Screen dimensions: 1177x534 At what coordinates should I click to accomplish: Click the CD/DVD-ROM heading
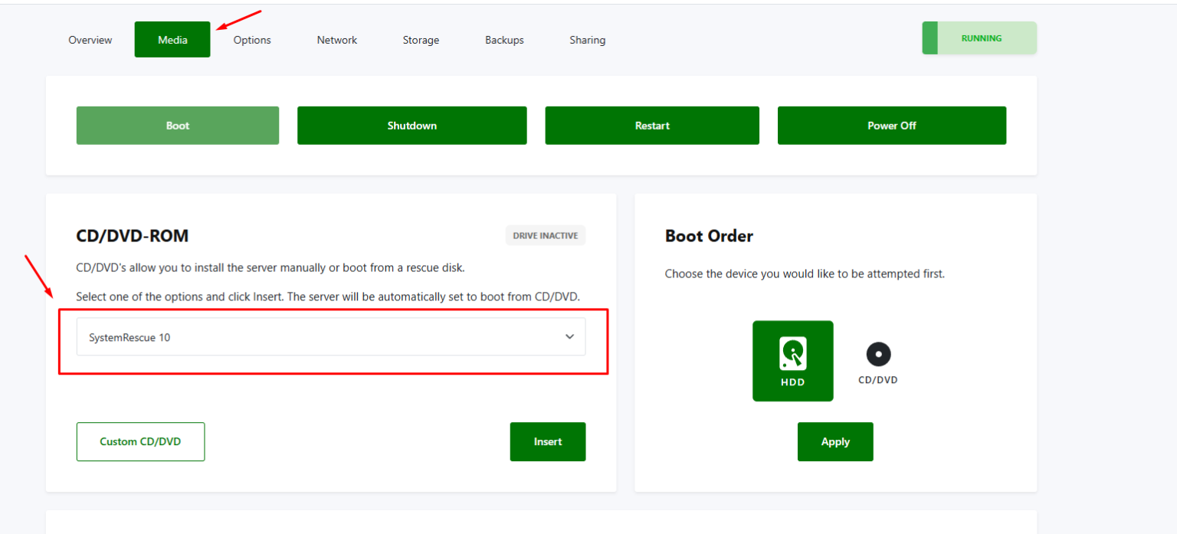pyautogui.click(x=133, y=236)
